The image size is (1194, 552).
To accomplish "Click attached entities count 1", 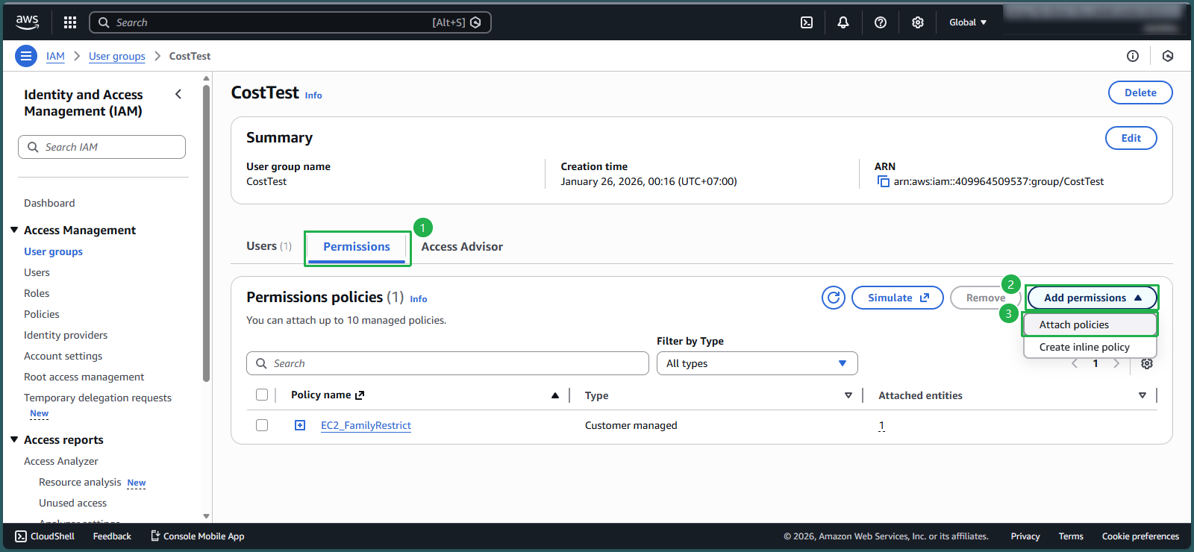I will [x=881, y=425].
